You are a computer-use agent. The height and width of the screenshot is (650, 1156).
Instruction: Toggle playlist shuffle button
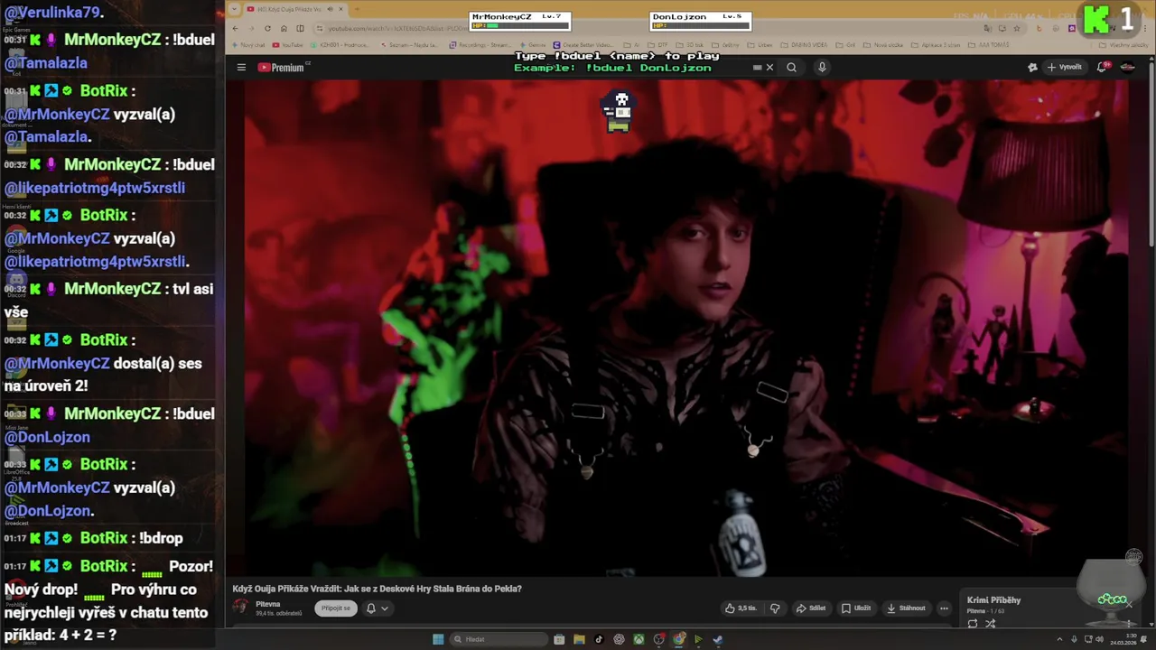(991, 624)
